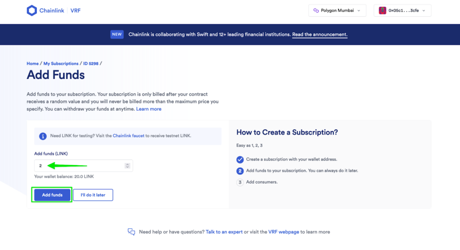
Task: Click the wallet avatar icon
Action: coord(383,11)
